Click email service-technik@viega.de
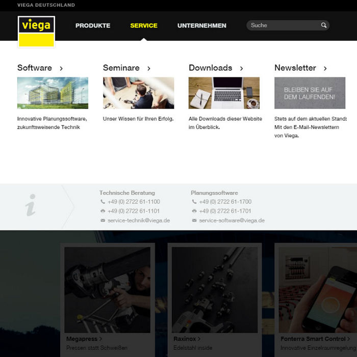The width and height of the screenshot is (357, 357). tap(139, 220)
